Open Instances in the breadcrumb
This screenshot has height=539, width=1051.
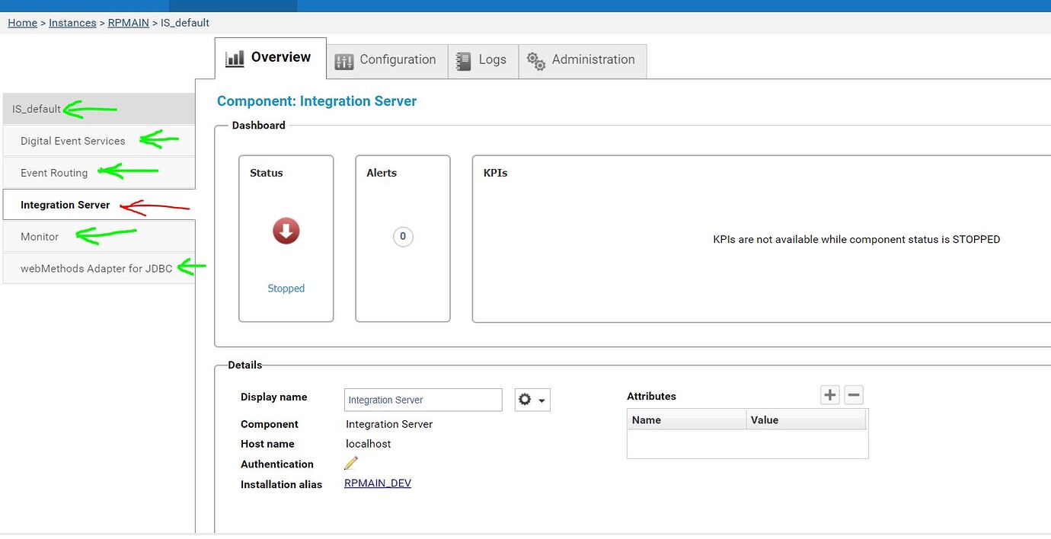coord(72,23)
